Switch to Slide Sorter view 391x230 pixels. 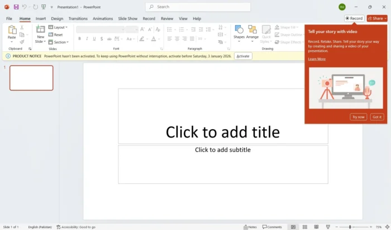click(305, 227)
